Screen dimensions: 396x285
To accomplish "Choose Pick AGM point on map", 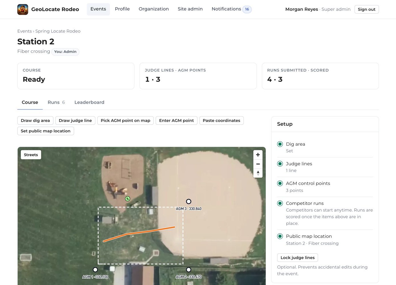I will (125, 121).
